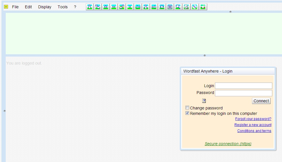The height and width of the screenshot is (162, 282).
Task: Click the circular refresh arrows toolbar icon
Action: coord(162,7)
